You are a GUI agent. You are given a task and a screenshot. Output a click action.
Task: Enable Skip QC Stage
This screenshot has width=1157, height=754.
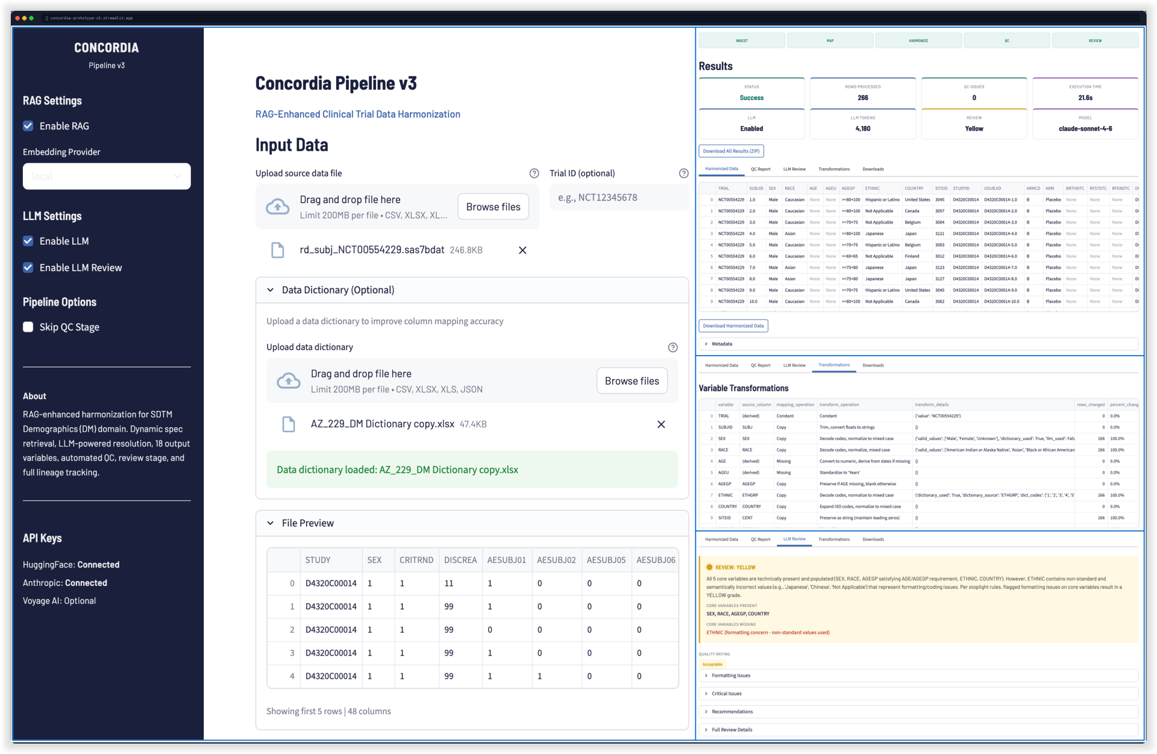(28, 327)
